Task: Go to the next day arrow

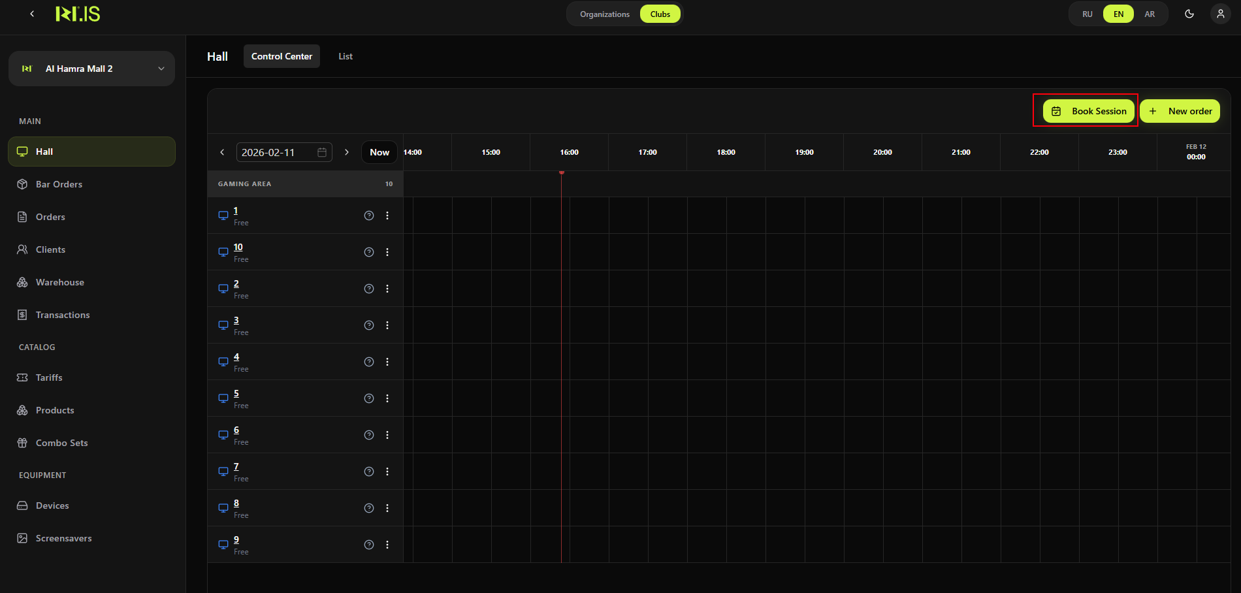Action: click(x=347, y=152)
